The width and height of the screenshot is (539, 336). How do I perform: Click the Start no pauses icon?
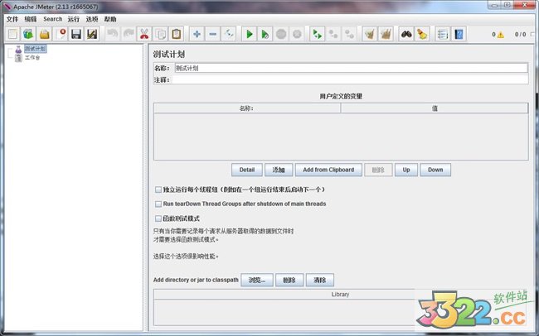pyautogui.click(x=265, y=34)
